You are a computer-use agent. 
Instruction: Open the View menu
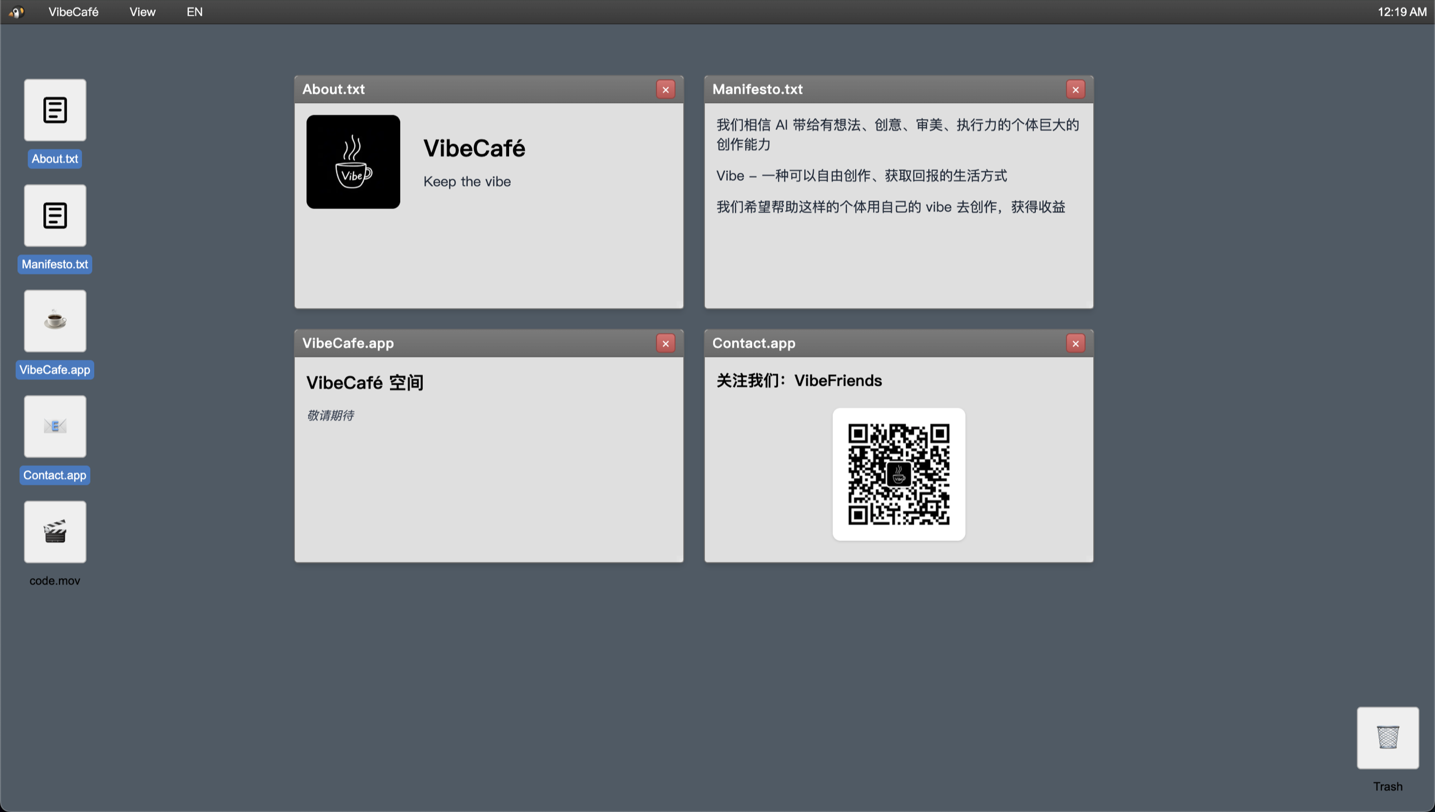142,12
